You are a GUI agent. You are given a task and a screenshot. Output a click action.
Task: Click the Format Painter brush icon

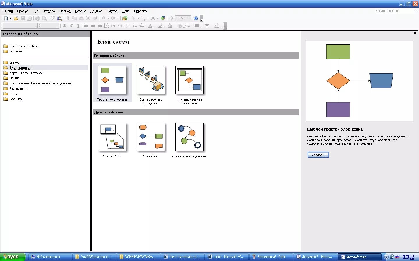pos(95,18)
